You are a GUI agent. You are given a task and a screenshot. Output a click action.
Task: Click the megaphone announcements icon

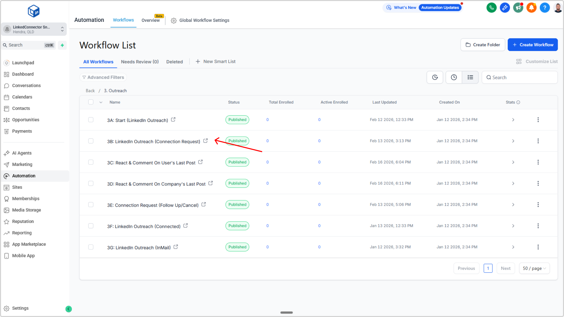(518, 8)
